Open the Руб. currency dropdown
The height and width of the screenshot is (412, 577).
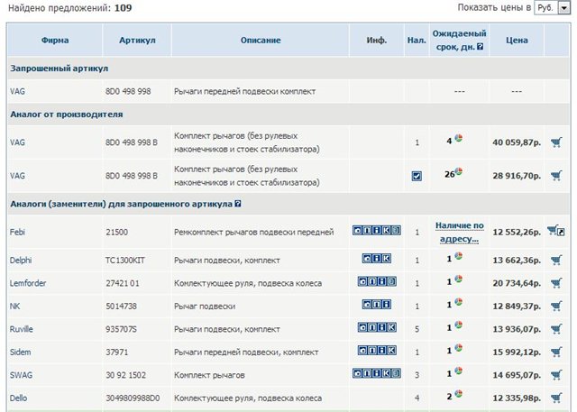click(x=552, y=8)
